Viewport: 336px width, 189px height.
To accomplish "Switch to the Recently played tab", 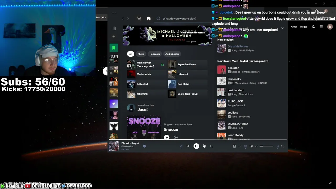I will pos(239,28).
